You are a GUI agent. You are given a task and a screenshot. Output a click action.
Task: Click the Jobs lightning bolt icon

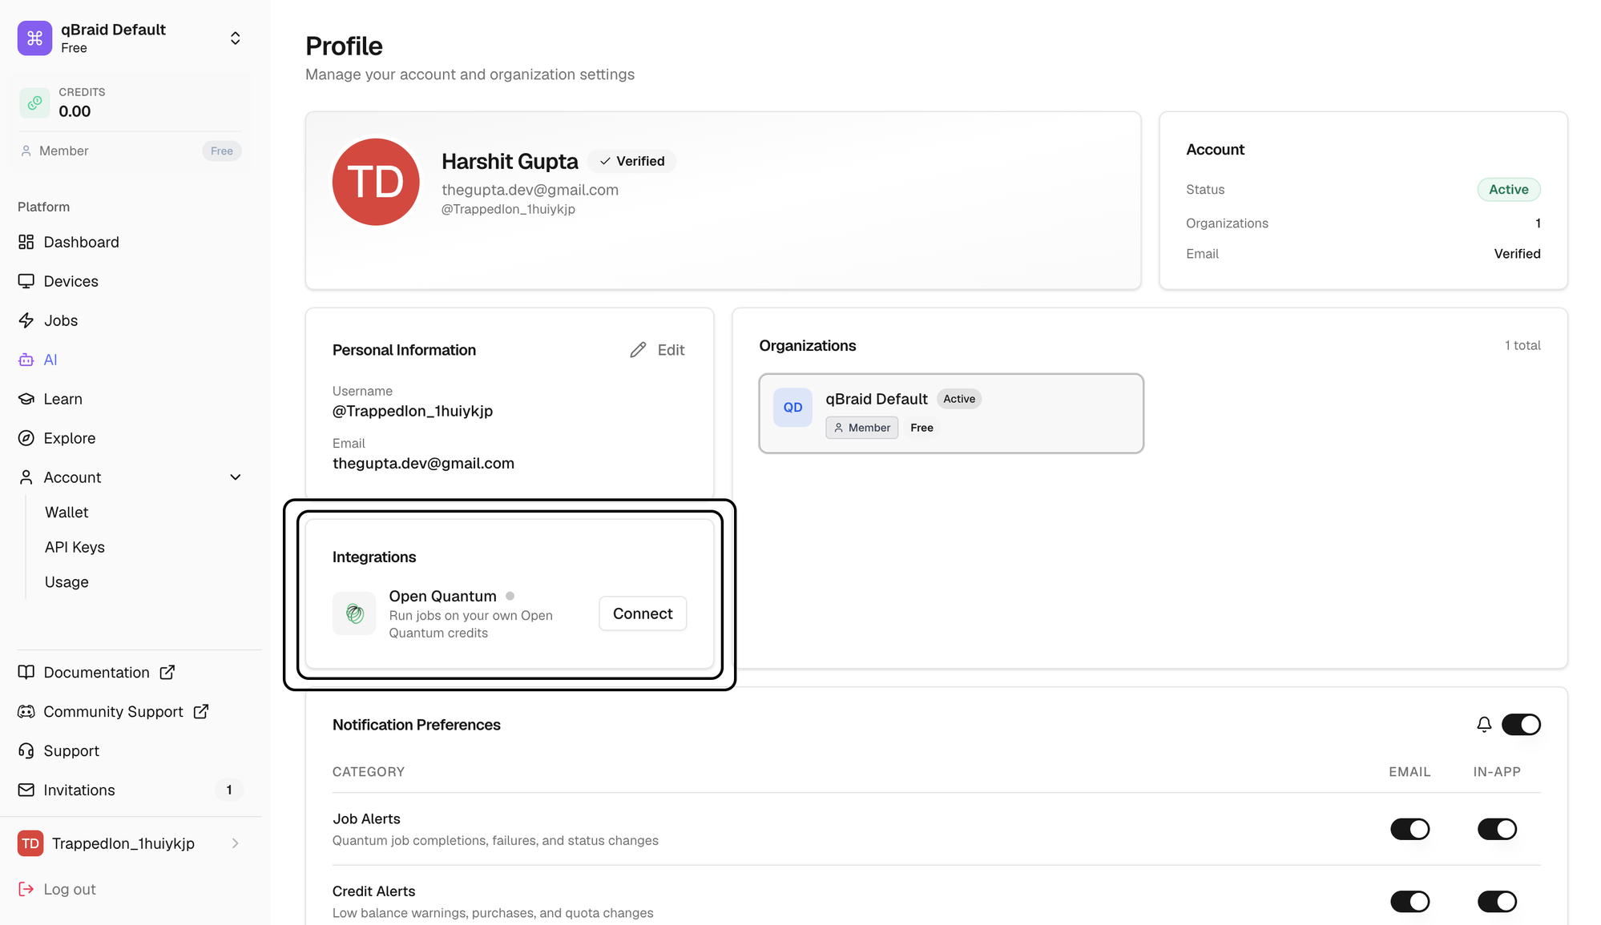click(x=26, y=320)
